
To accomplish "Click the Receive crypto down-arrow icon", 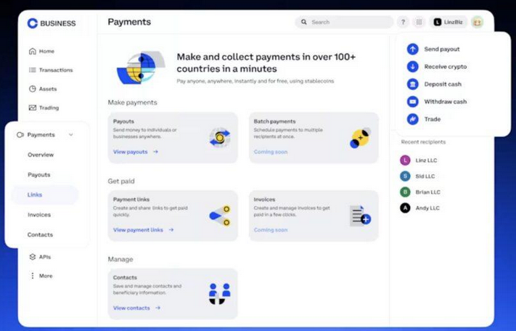I will 413,67.
